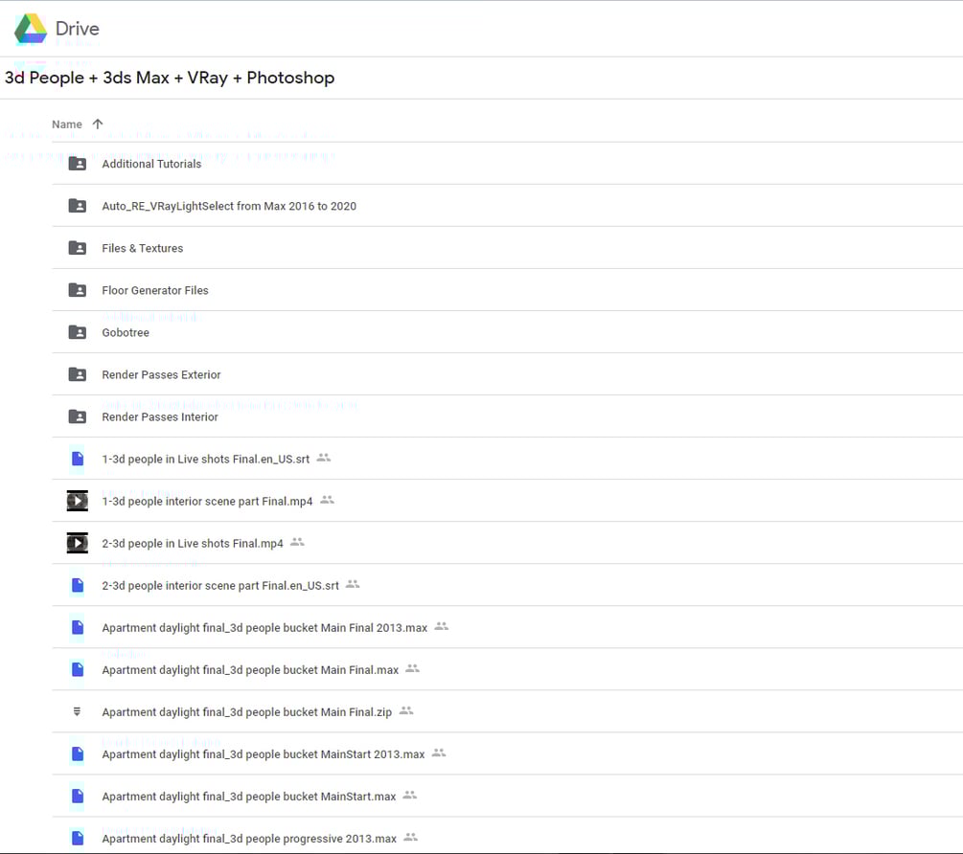The width and height of the screenshot is (963, 854).
Task: Click the Files & Textures folder icon
Action: [78, 248]
